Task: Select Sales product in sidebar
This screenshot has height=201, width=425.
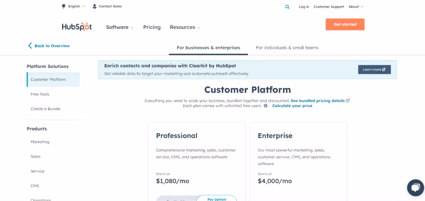Action: click(36, 156)
